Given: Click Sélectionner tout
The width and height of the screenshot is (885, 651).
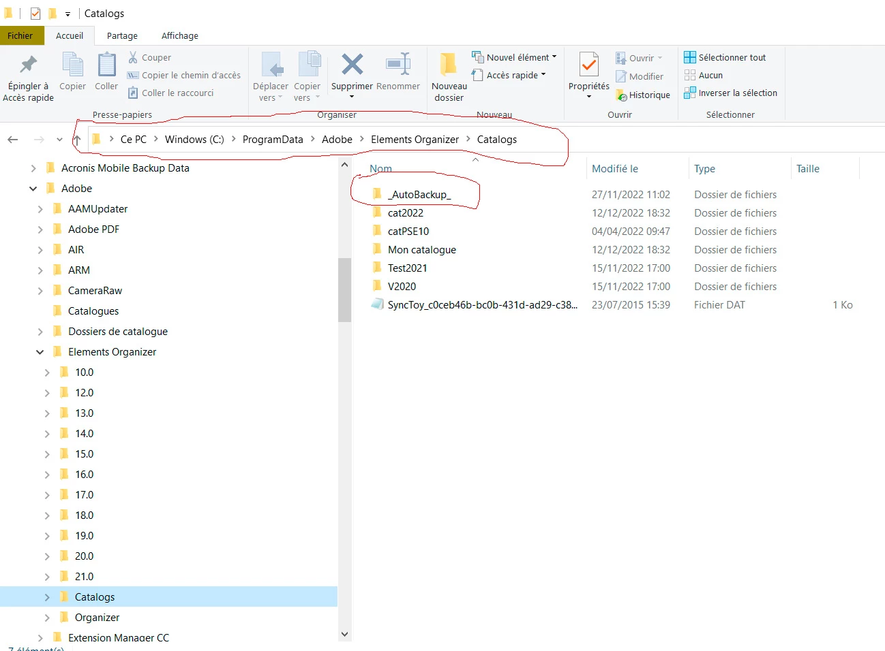Looking at the screenshot, I should (725, 58).
